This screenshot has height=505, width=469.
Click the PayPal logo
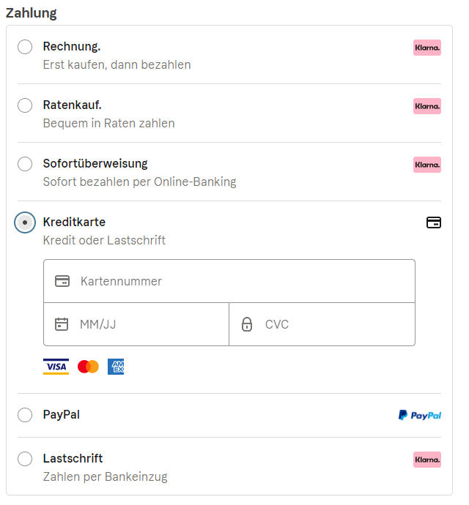pyautogui.click(x=420, y=415)
